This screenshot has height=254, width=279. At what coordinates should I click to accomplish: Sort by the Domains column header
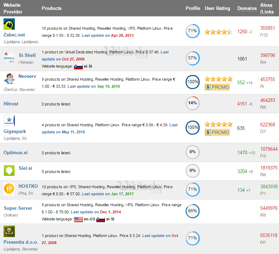pos(247,8)
